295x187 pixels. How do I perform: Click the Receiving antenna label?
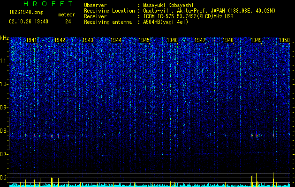coord(108,22)
